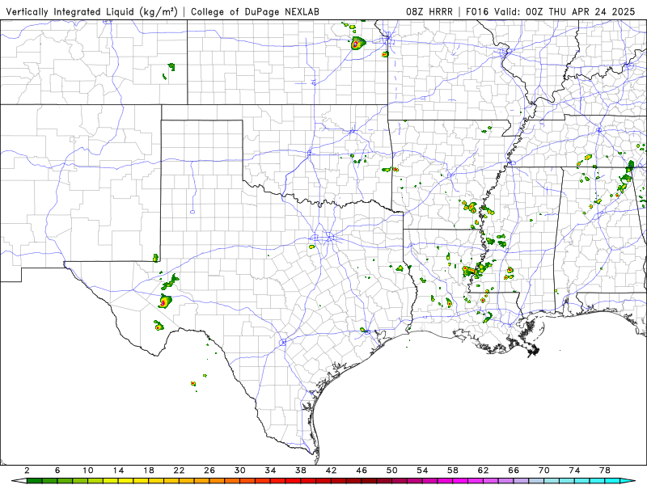647x485 pixels.
Task: Click the '2' value on the color scale
Action: (x=27, y=470)
